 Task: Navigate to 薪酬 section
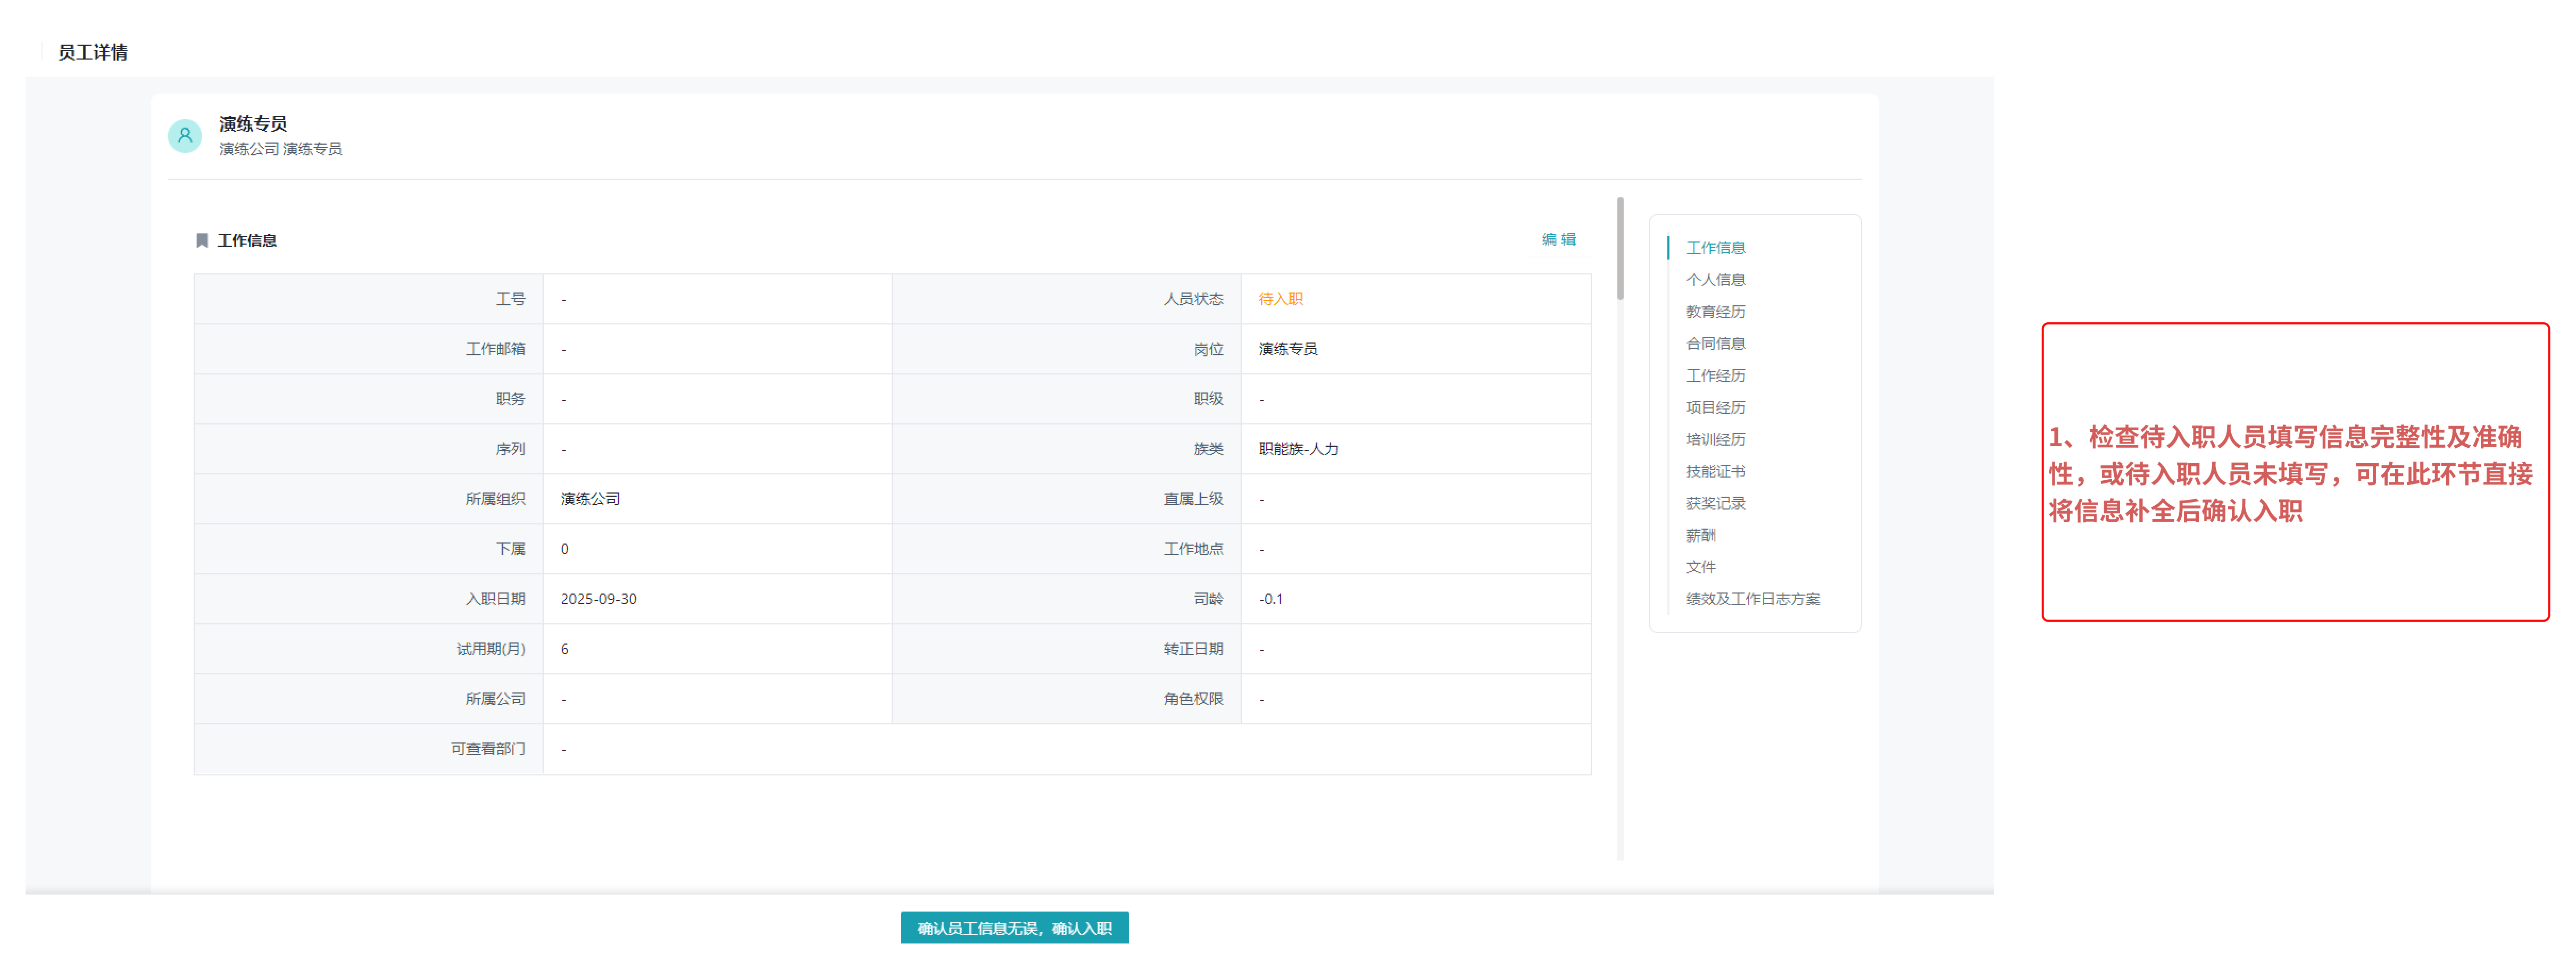click(1700, 535)
